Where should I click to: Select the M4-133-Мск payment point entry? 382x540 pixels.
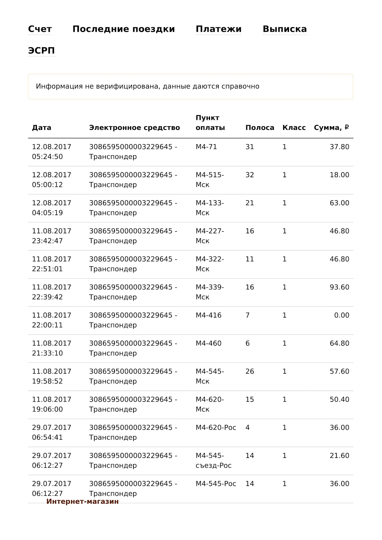[x=210, y=208]
